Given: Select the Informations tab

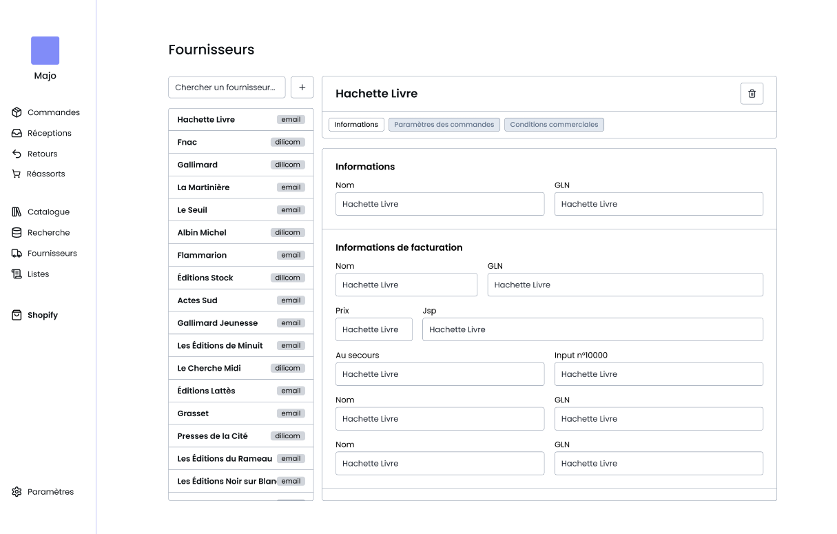Looking at the screenshot, I should [x=356, y=125].
